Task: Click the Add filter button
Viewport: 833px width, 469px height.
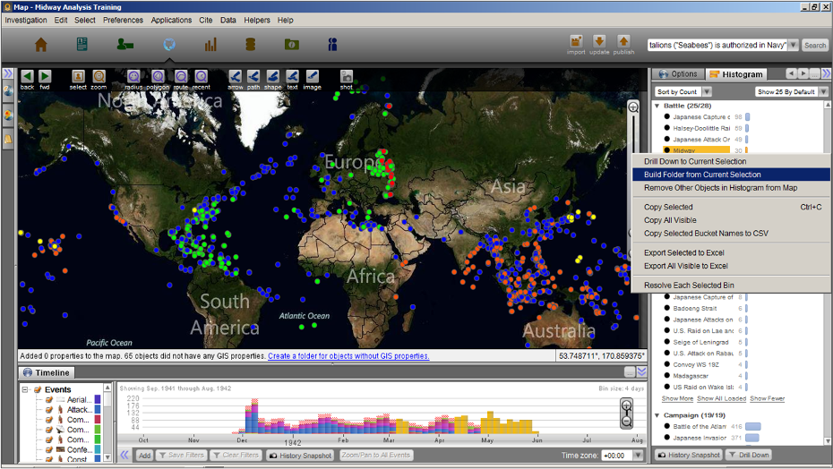Action: click(x=144, y=456)
